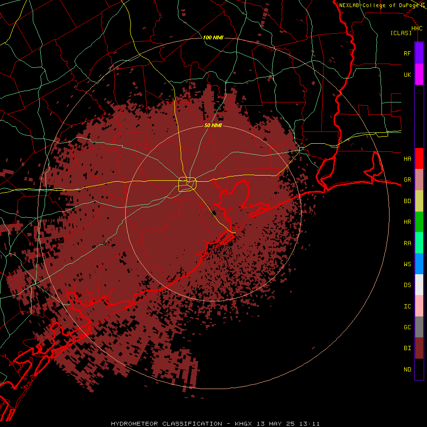Click the RA light green legend swatch
The height and width of the screenshot is (427, 427).
[x=419, y=243]
